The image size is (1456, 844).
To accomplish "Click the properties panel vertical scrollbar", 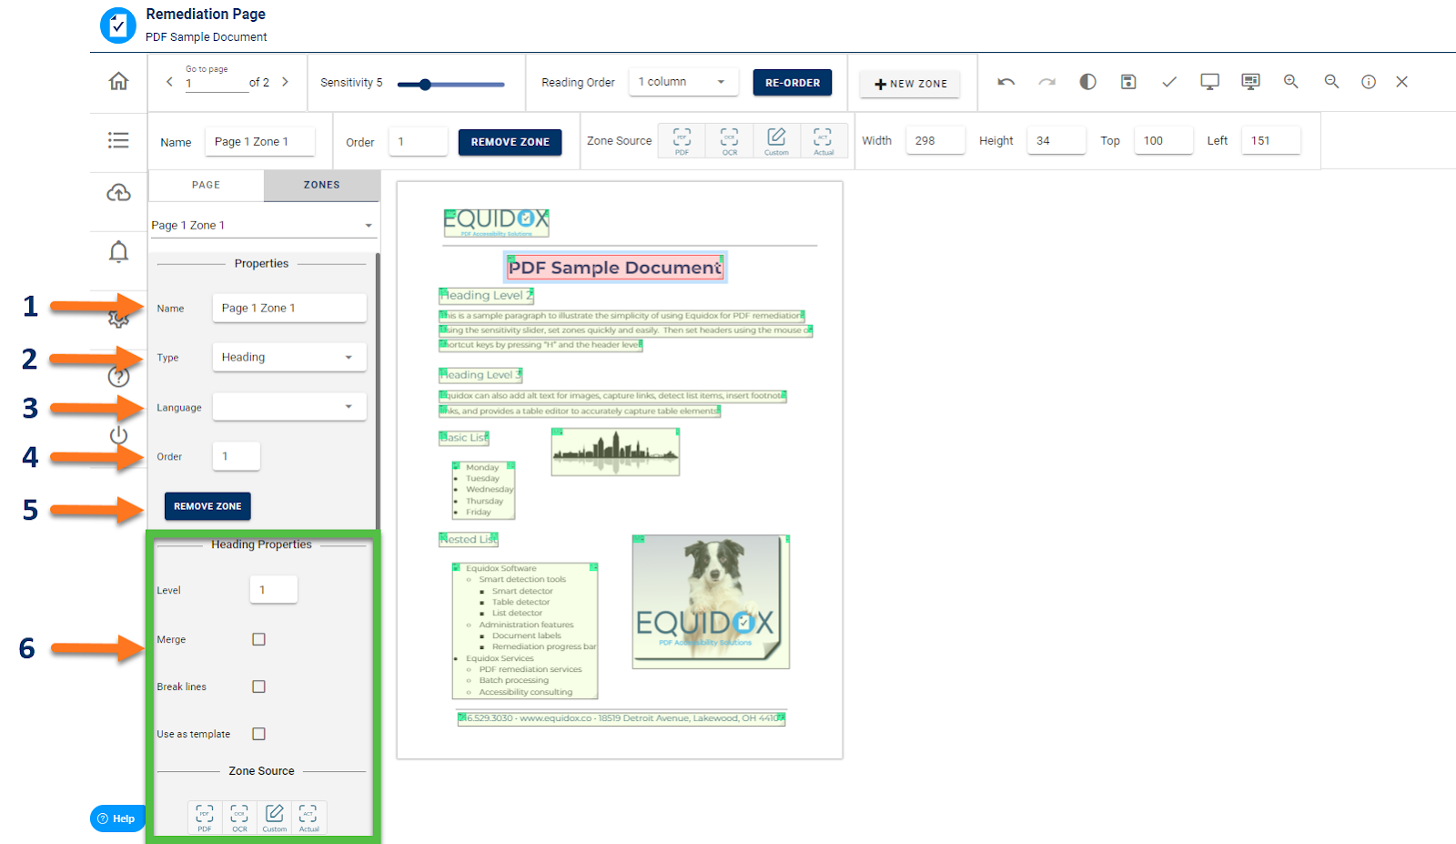I will point(378,391).
